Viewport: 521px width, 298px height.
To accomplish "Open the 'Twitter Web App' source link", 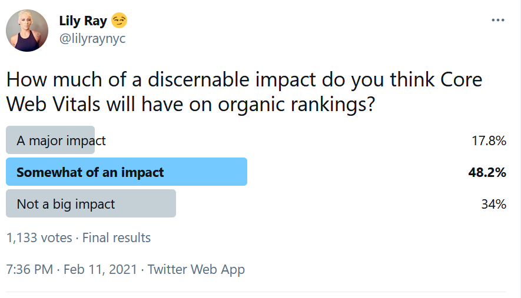I will click(196, 270).
